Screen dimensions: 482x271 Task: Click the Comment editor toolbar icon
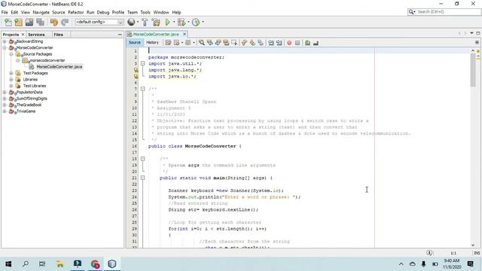coord(307,43)
